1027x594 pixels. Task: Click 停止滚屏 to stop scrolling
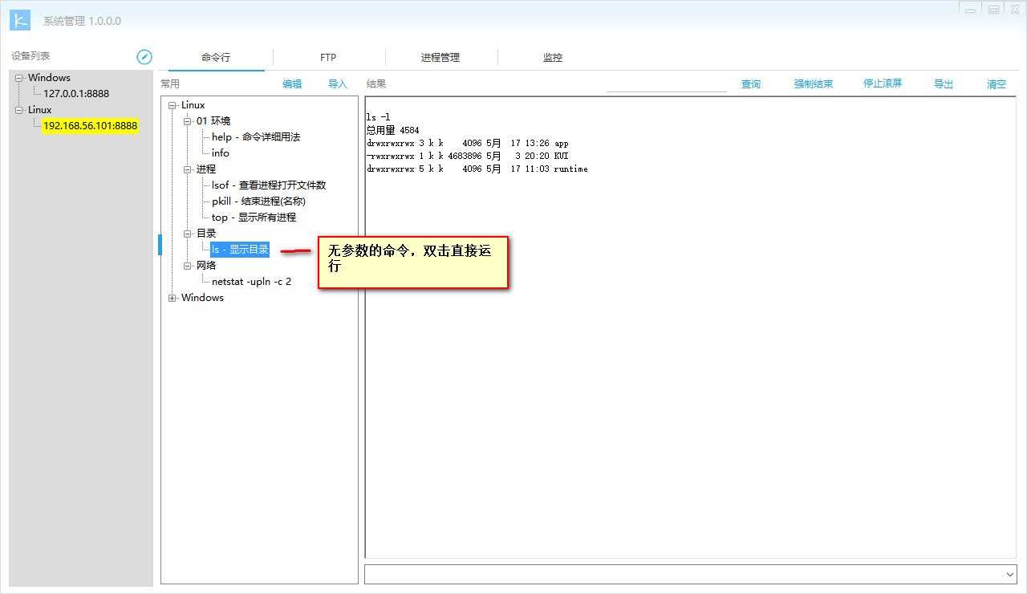(x=883, y=83)
